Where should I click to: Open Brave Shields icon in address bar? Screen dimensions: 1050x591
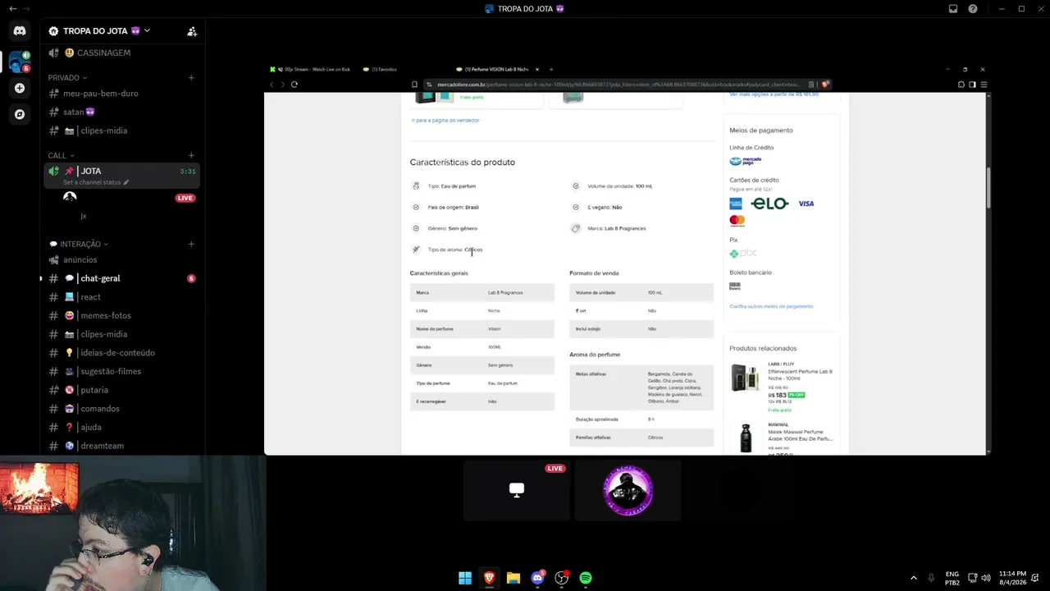[x=825, y=85]
